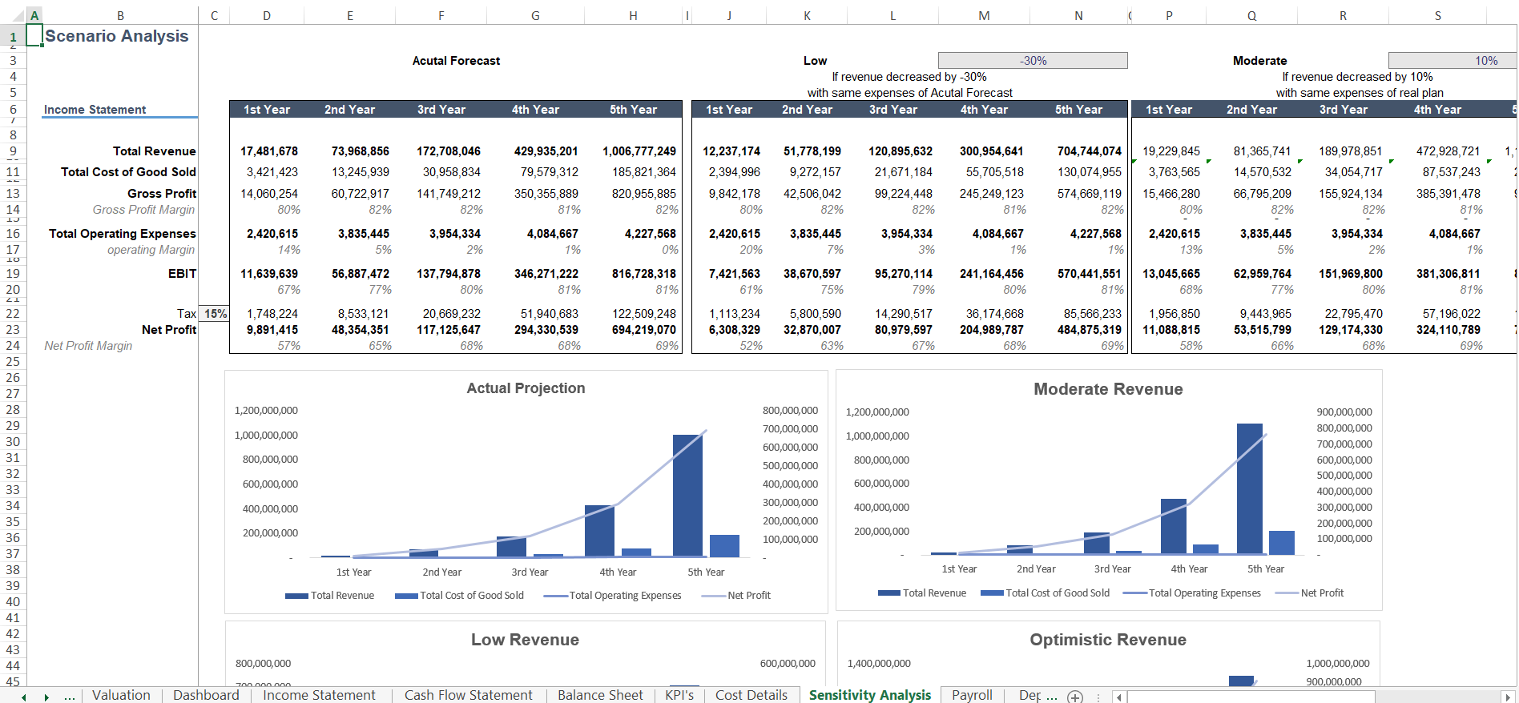Click the Low scenario -30% input cell
Screen dimensions: 1519x703
click(1033, 61)
